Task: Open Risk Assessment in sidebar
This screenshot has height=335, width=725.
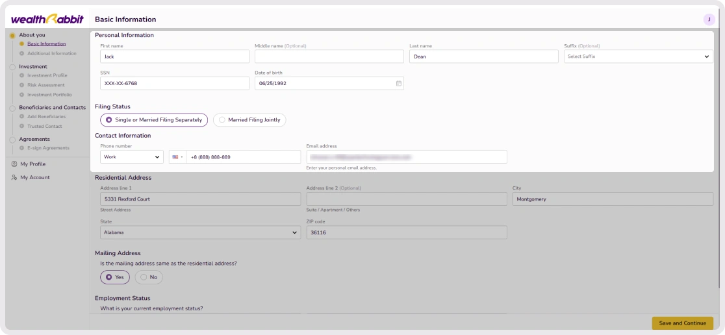Action: [45, 85]
